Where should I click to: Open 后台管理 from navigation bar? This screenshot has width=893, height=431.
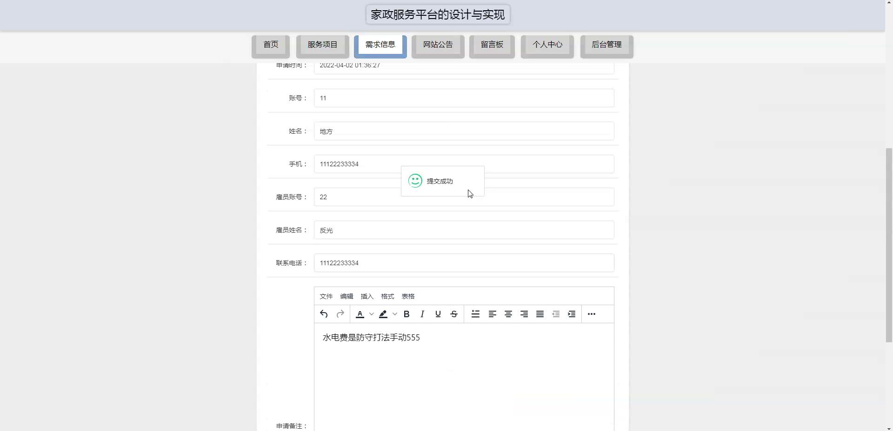pos(606,45)
